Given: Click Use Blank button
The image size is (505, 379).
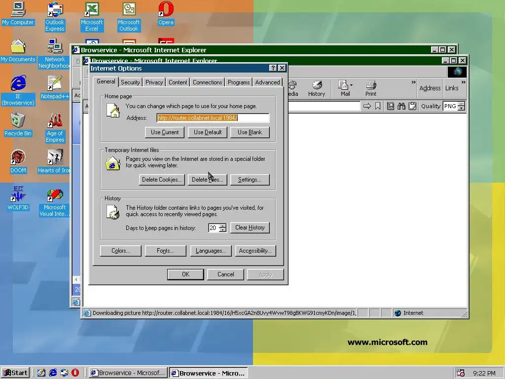Looking at the screenshot, I should point(250,132).
